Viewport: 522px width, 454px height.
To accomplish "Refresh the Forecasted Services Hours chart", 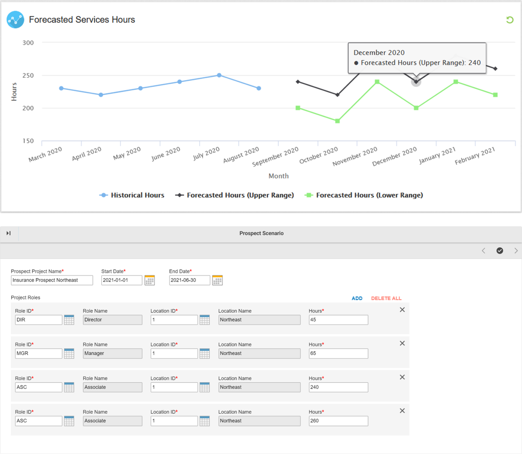I will pos(511,20).
